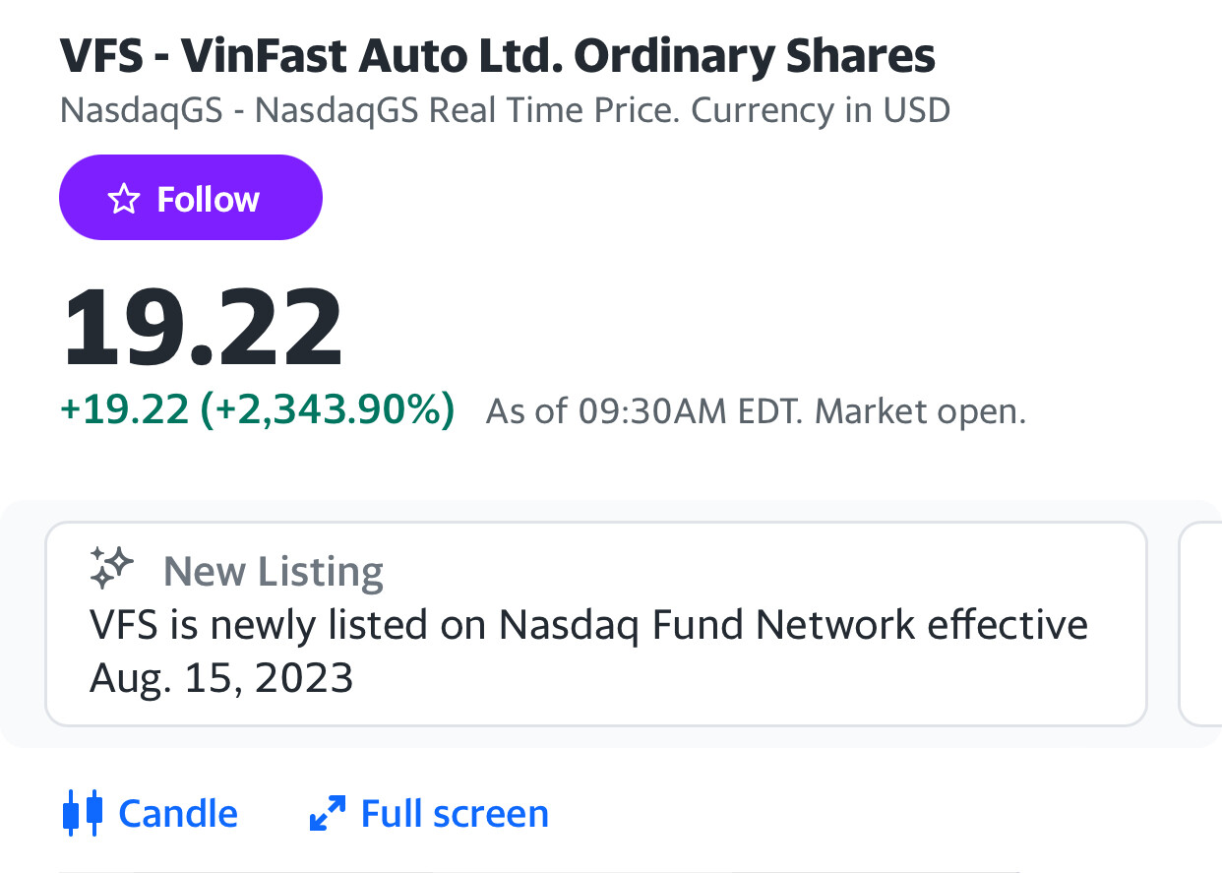This screenshot has width=1222, height=873.
Task: Click VinFast Auto Ltd. Ordinary Shares name
Action: click(558, 58)
